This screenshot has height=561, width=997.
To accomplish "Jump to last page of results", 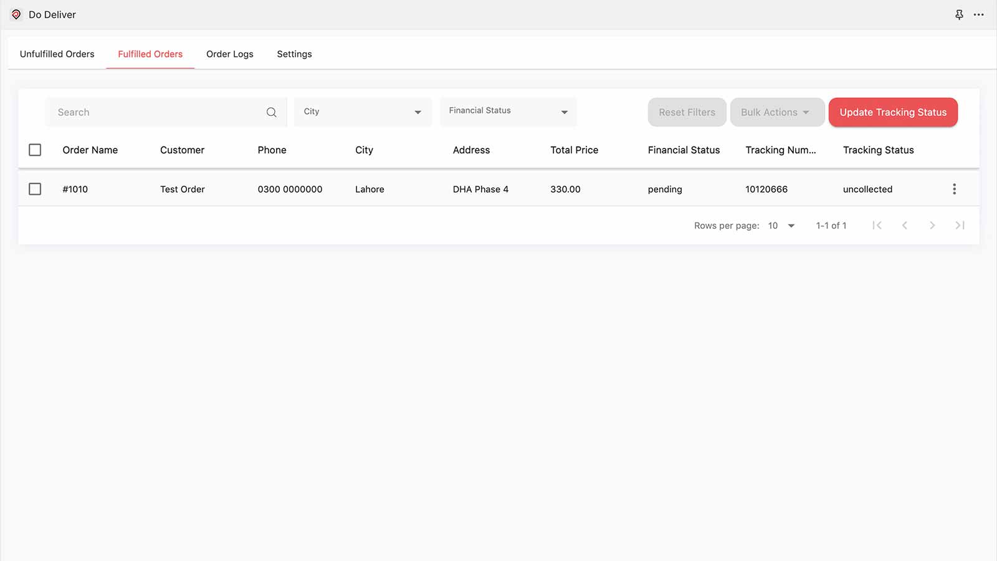I will pos(960,226).
